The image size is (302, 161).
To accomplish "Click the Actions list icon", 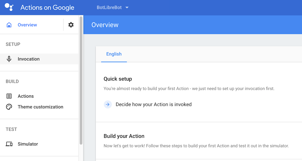I will pos(9,96).
